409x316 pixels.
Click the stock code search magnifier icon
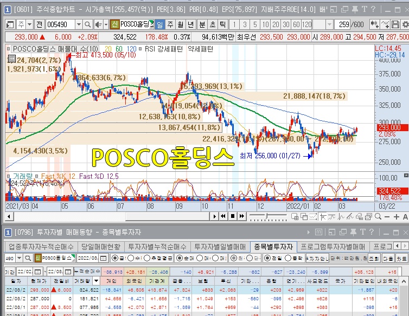click(x=88, y=25)
